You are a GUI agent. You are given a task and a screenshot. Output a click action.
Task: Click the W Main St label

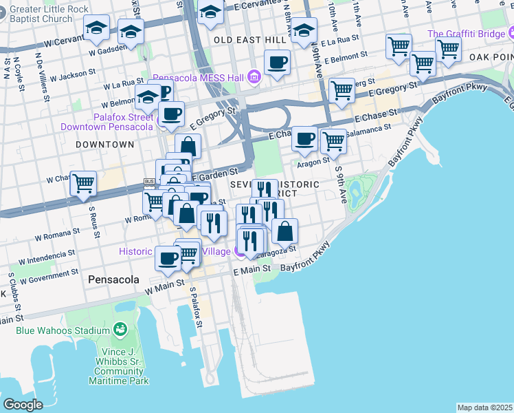pyautogui.click(x=164, y=287)
